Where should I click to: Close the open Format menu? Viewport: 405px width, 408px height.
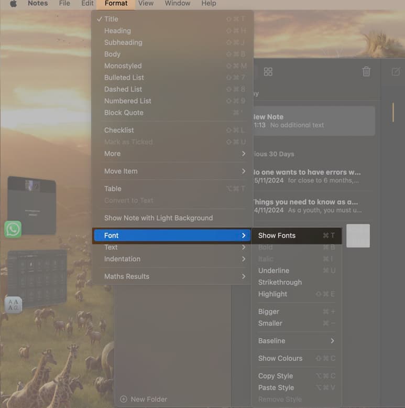[x=116, y=4]
